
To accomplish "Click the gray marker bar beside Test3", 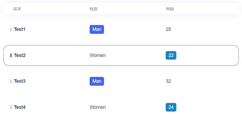I will pyautogui.click(x=11, y=81).
